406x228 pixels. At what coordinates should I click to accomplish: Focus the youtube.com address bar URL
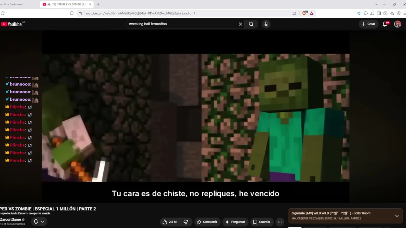(140, 13)
